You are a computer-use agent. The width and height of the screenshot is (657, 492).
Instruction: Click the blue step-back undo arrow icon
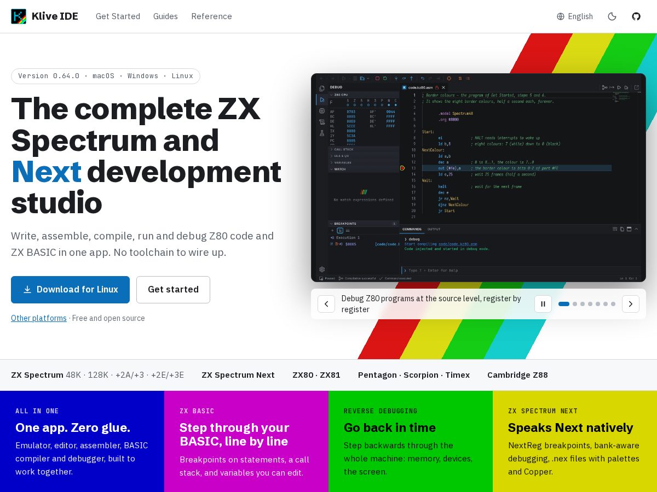pyautogui.click(x=423, y=79)
